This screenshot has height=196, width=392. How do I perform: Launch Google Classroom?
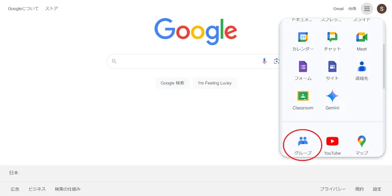[303, 100]
